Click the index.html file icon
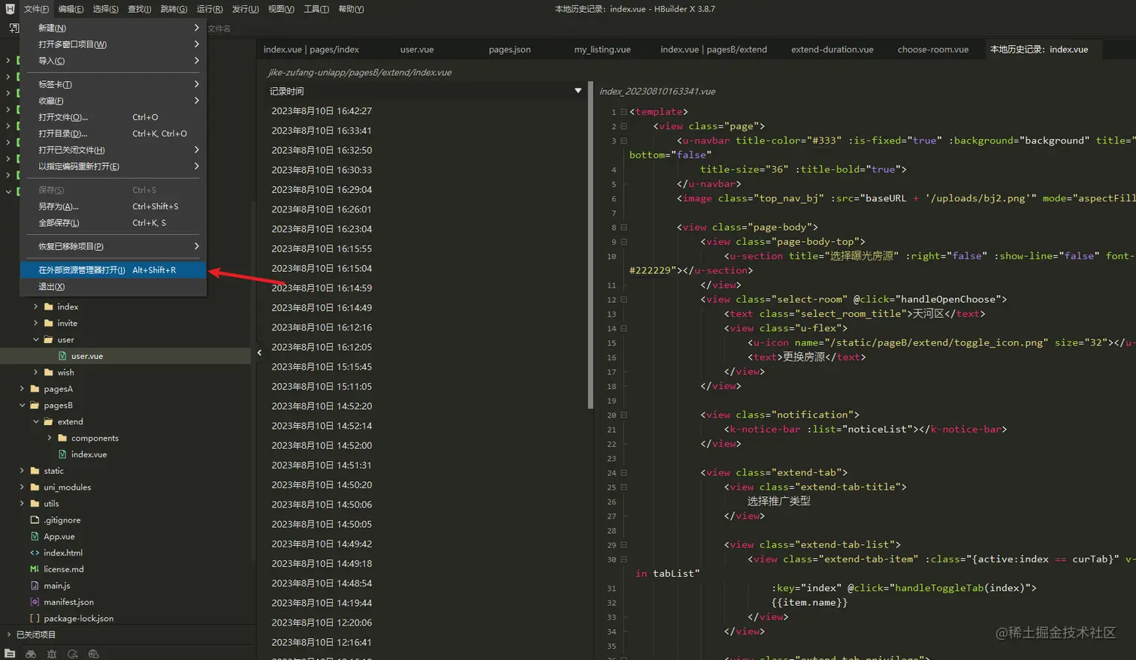Viewport: 1136px width, 660px height. [35, 553]
